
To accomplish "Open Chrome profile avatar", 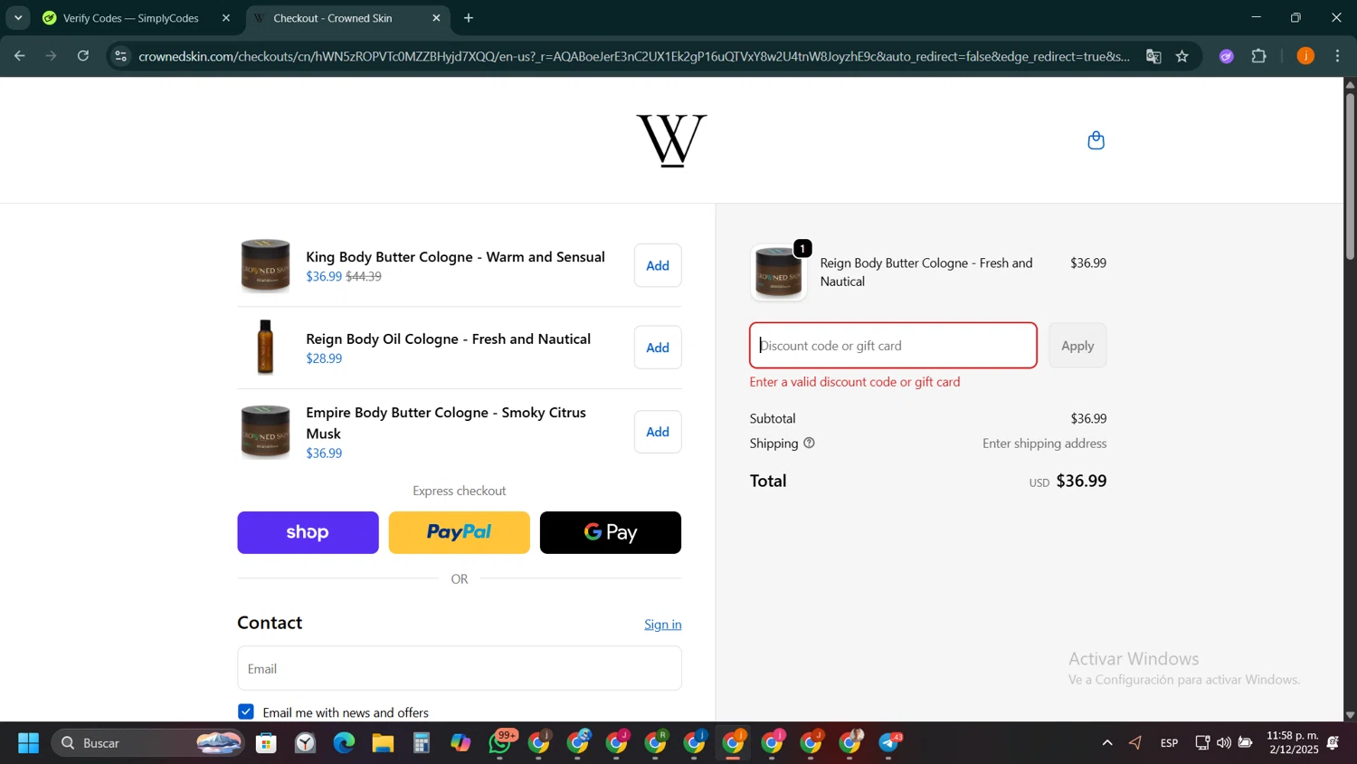I will [1305, 56].
